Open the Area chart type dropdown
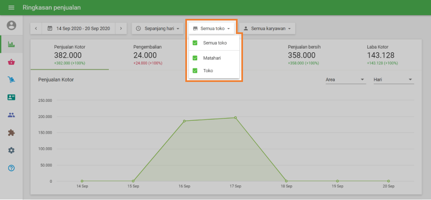 click(346, 79)
